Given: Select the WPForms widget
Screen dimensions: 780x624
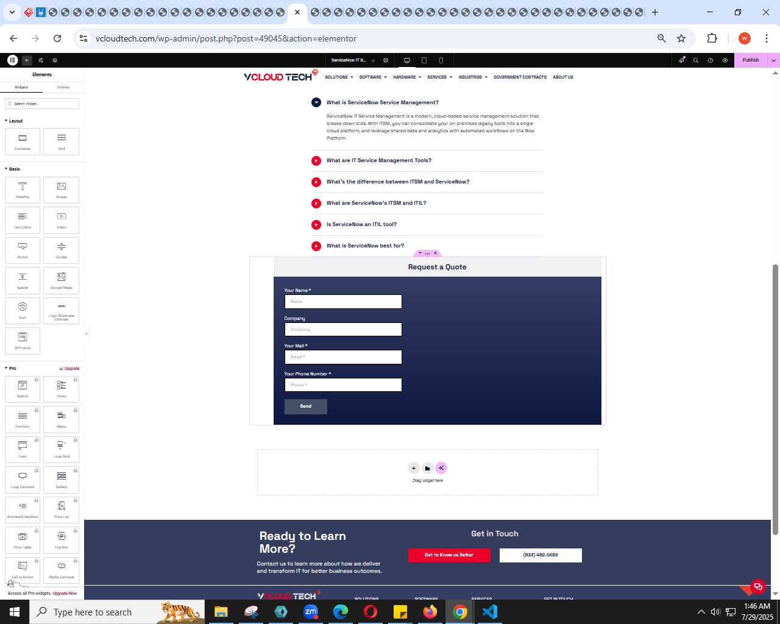Looking at the screenshot, I should (23, 341).
